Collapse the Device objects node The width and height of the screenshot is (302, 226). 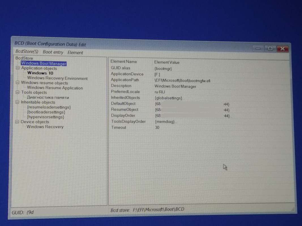click(17, 122)
